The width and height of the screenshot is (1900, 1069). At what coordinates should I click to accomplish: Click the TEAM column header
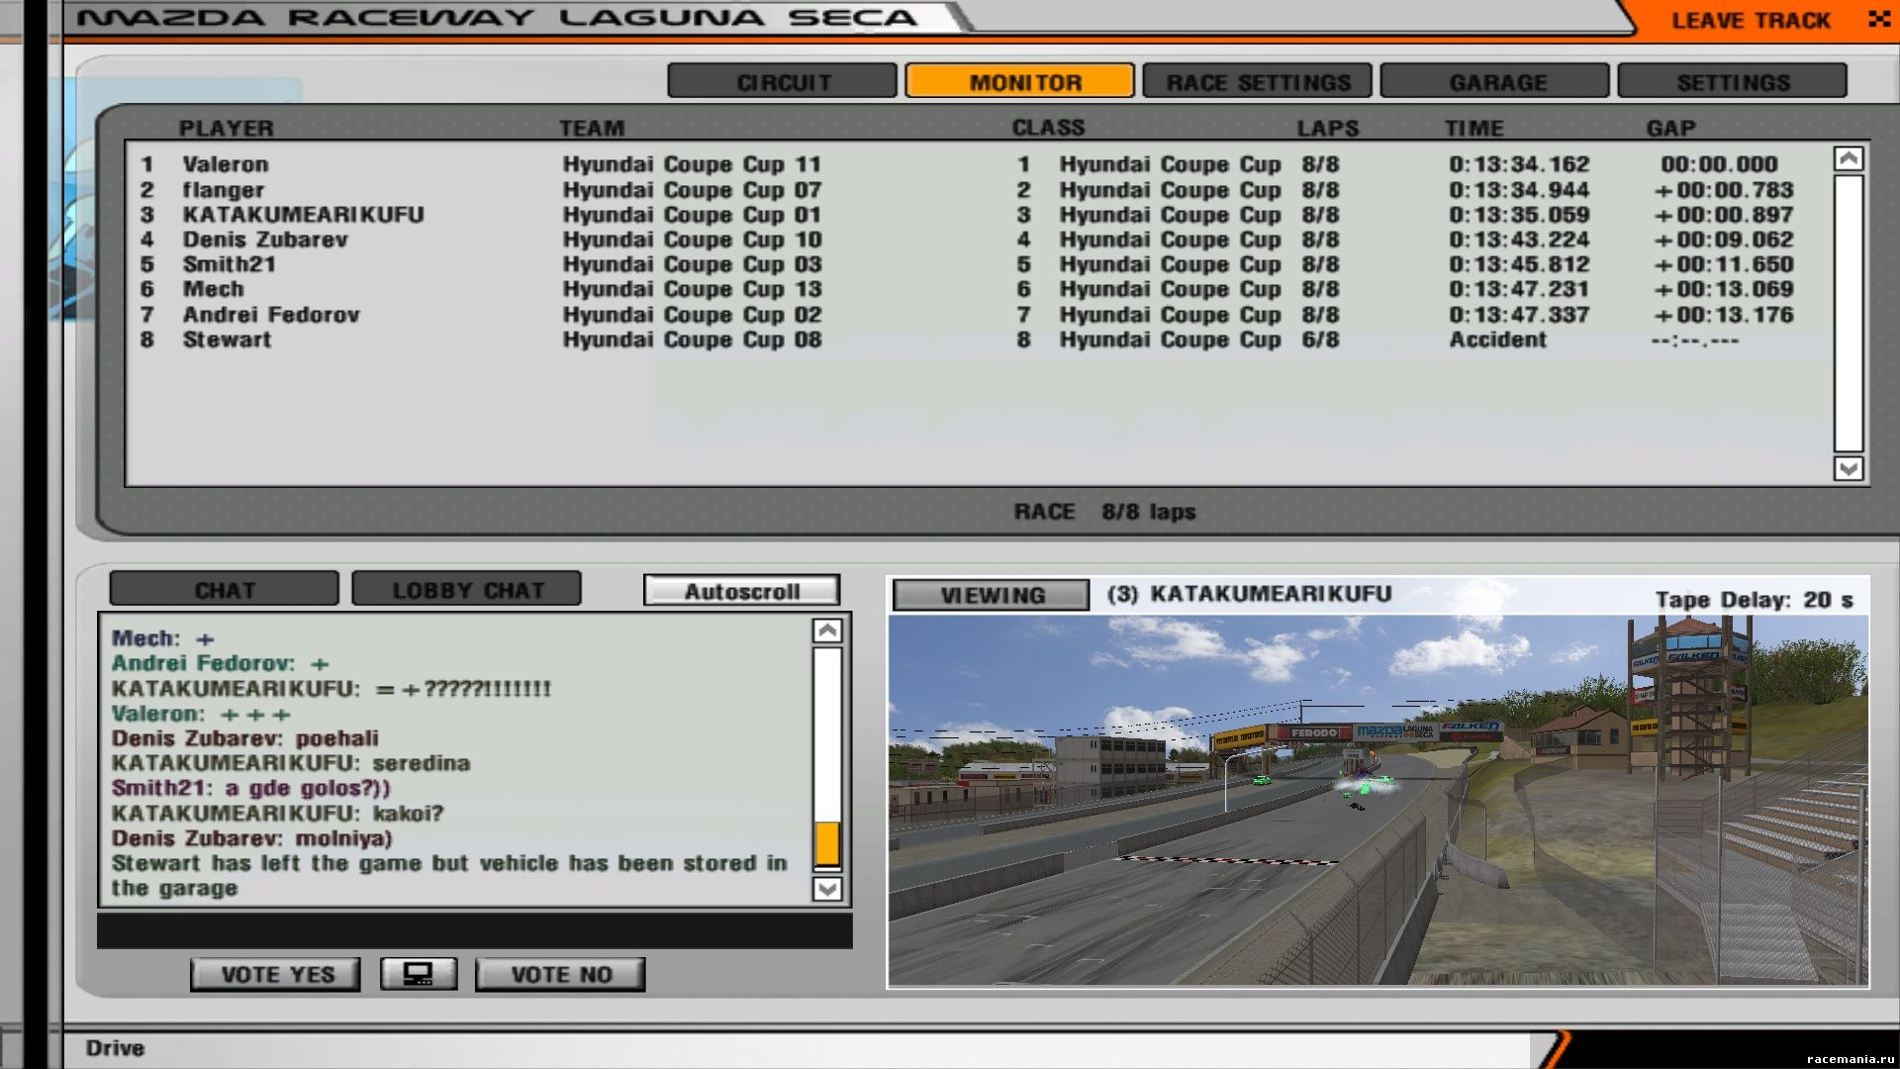pos(592,128)
